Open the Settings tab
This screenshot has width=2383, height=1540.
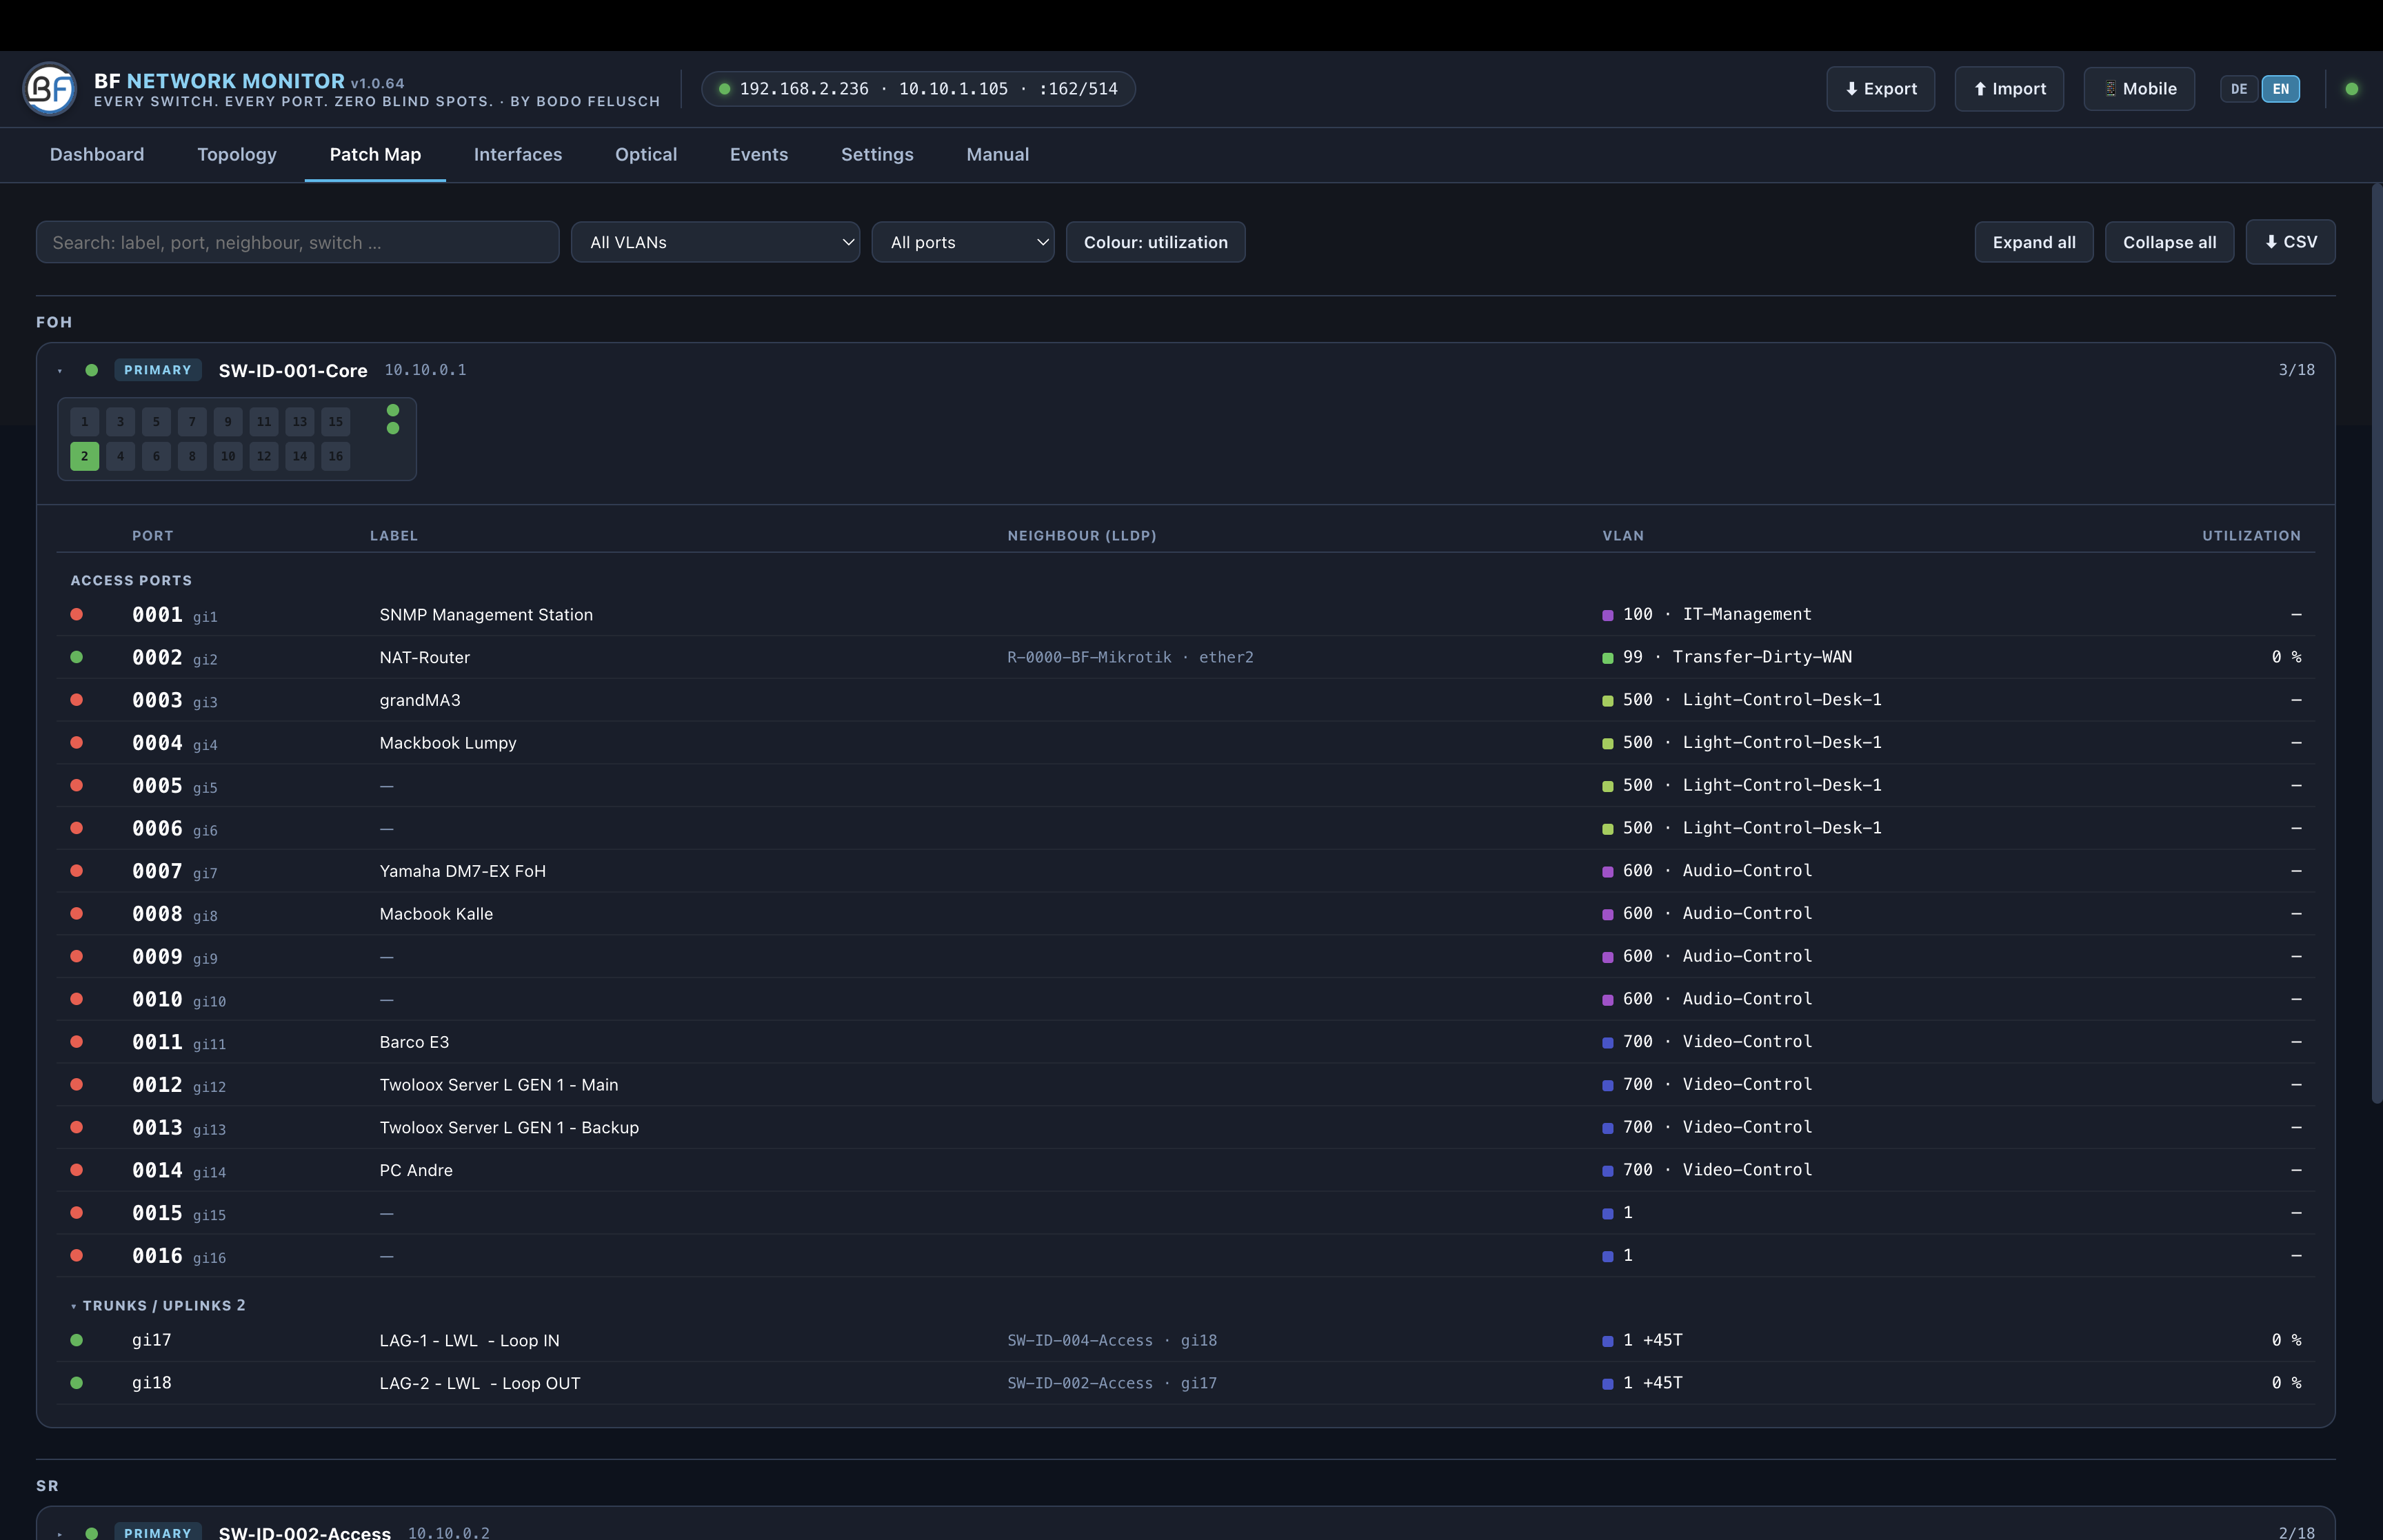point(877,155)
